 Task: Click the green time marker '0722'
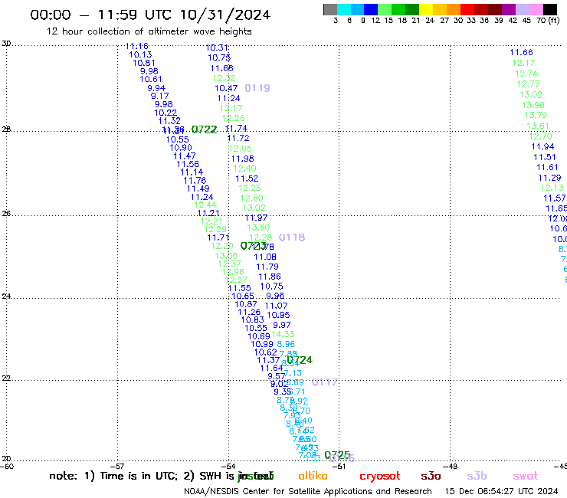[x=205, y=129]
